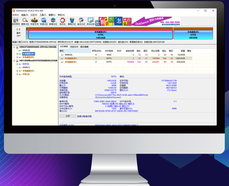The width and height of the screenshot is (229, 186).
Task: Open the 磁盘(D) Disk menu
Action: click(x=25, y=15)
